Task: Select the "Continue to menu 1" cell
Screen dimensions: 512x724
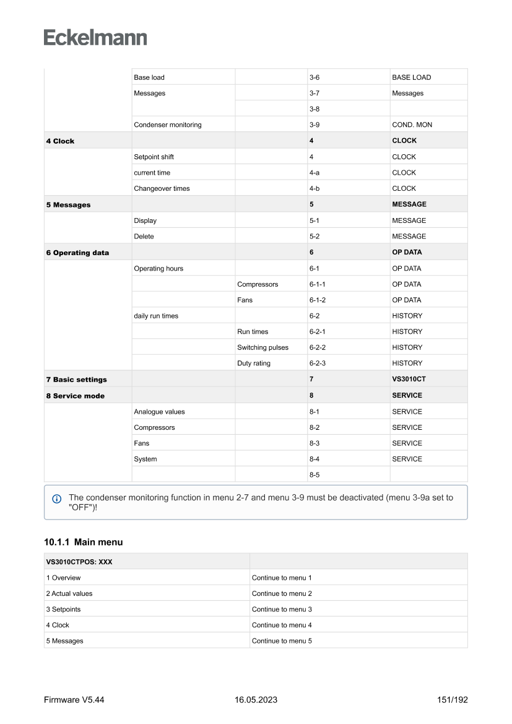Action: click(x=282, y=578)
